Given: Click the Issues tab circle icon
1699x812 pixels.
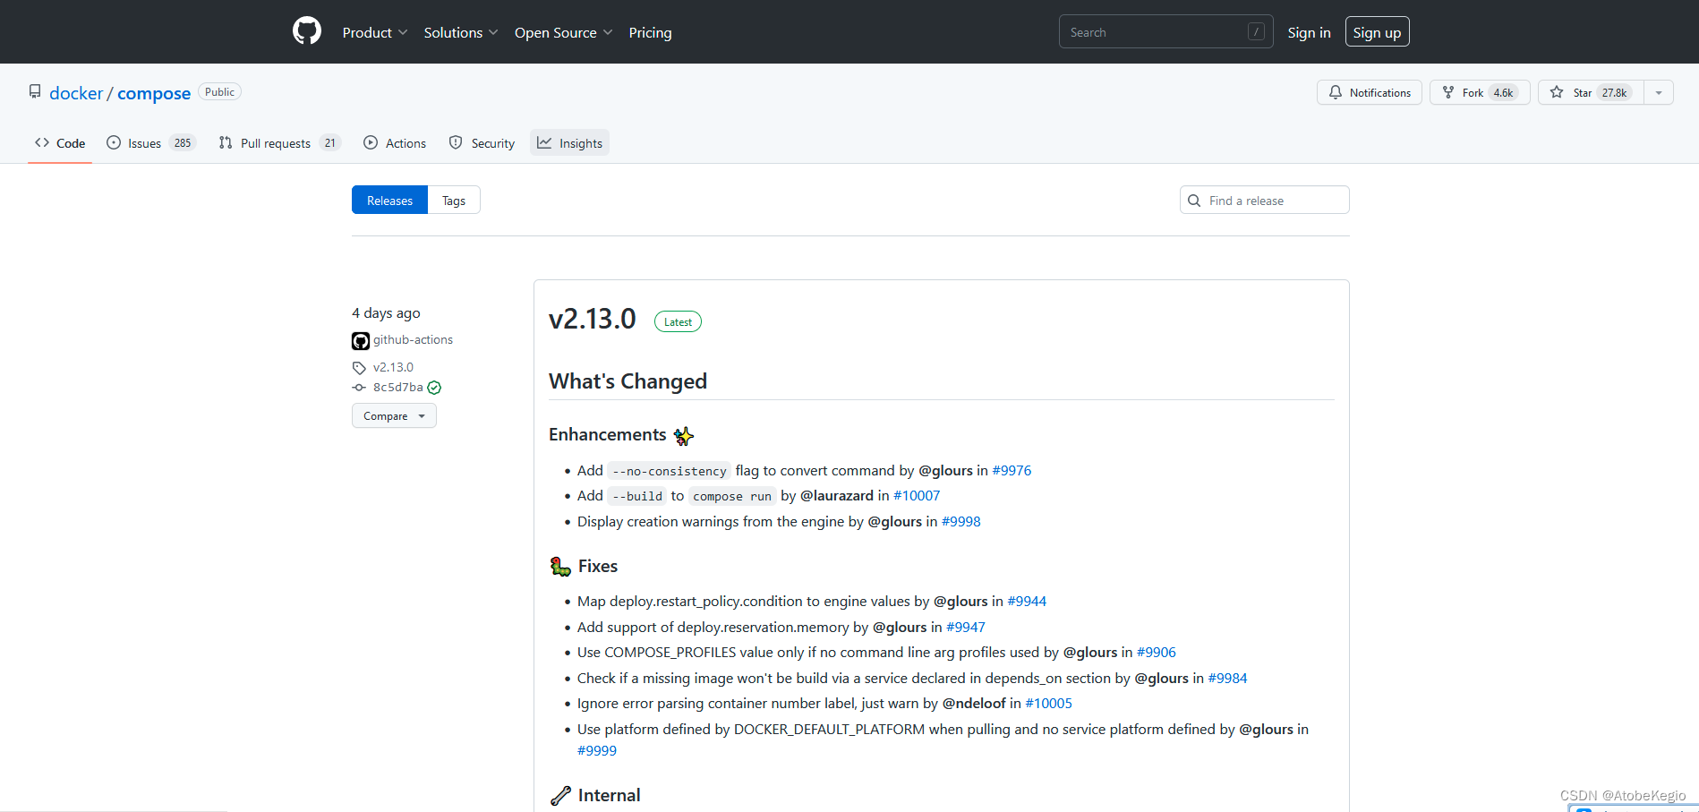Looking at the screenshot, I should pyautogui.click(x=114, y=142).
